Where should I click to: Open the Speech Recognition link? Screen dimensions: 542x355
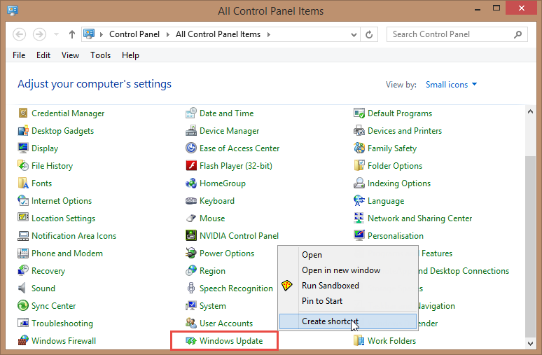236,288
